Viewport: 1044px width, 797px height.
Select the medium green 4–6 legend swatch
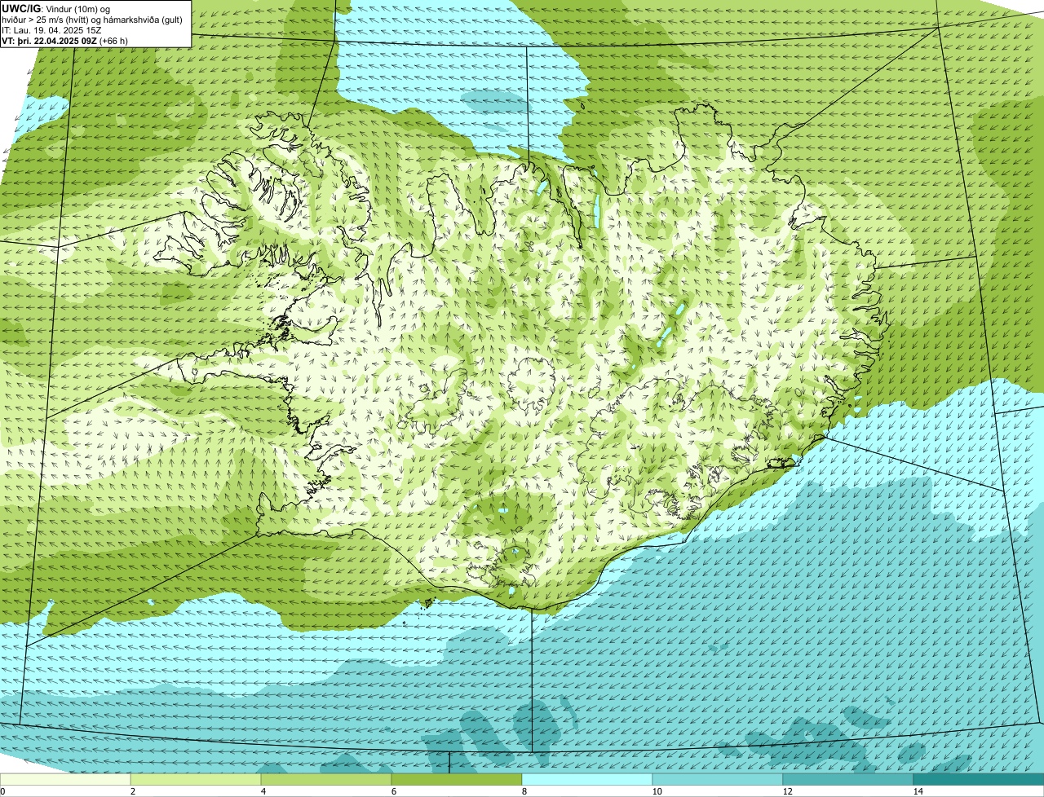[x=326, y=779]
